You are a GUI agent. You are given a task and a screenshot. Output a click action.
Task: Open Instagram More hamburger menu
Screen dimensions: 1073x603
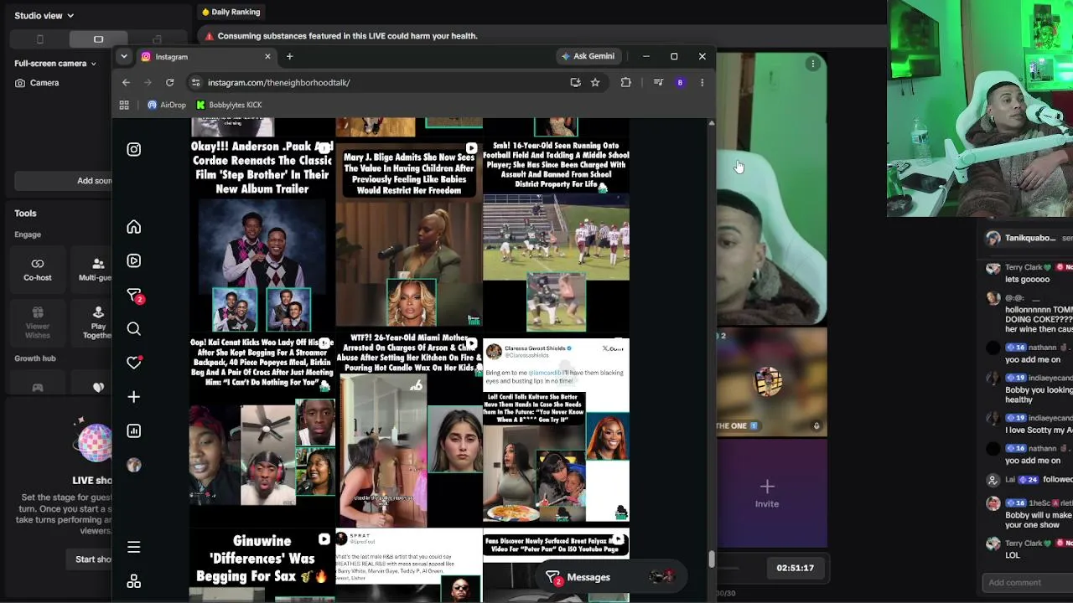point(134,547)
